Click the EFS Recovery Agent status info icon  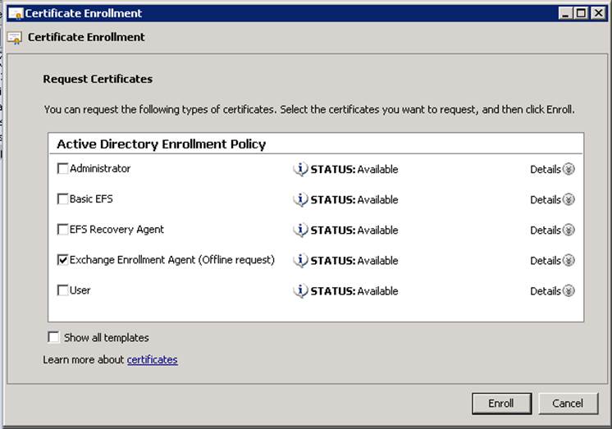301,230
